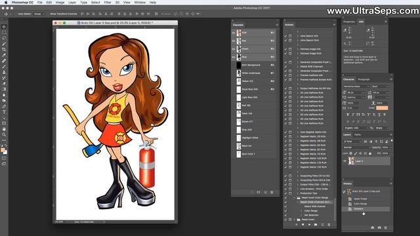
Task: Open the language dropdown in Character panel
Action: click(x=356, y=128)
